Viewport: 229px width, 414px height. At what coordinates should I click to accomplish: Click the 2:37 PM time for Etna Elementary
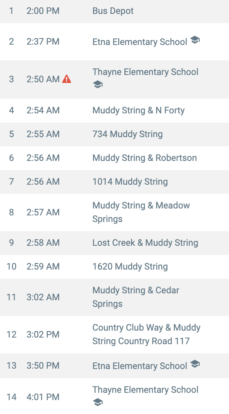point(43,42)
